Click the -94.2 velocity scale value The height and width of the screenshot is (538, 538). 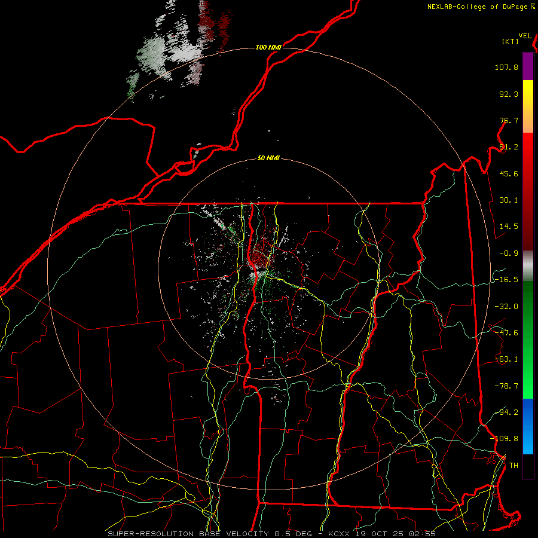point(506,412)
